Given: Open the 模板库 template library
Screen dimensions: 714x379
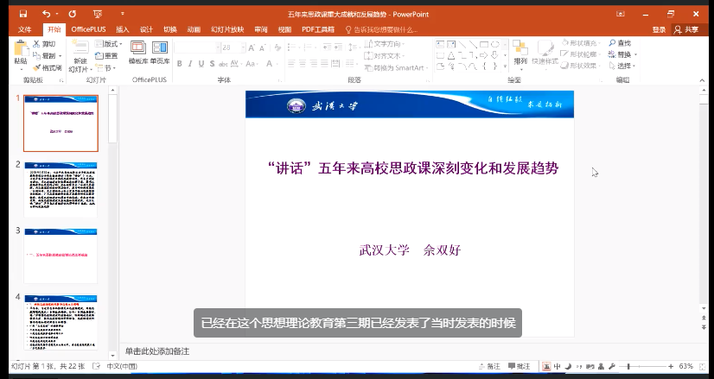Looking at the screenshot, I should point(138,52).
